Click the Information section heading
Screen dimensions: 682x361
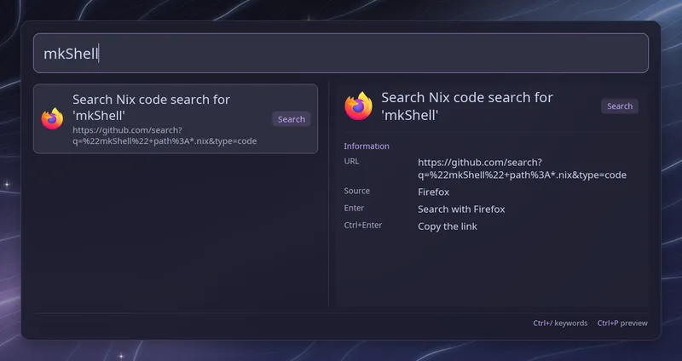pos(367,146)
